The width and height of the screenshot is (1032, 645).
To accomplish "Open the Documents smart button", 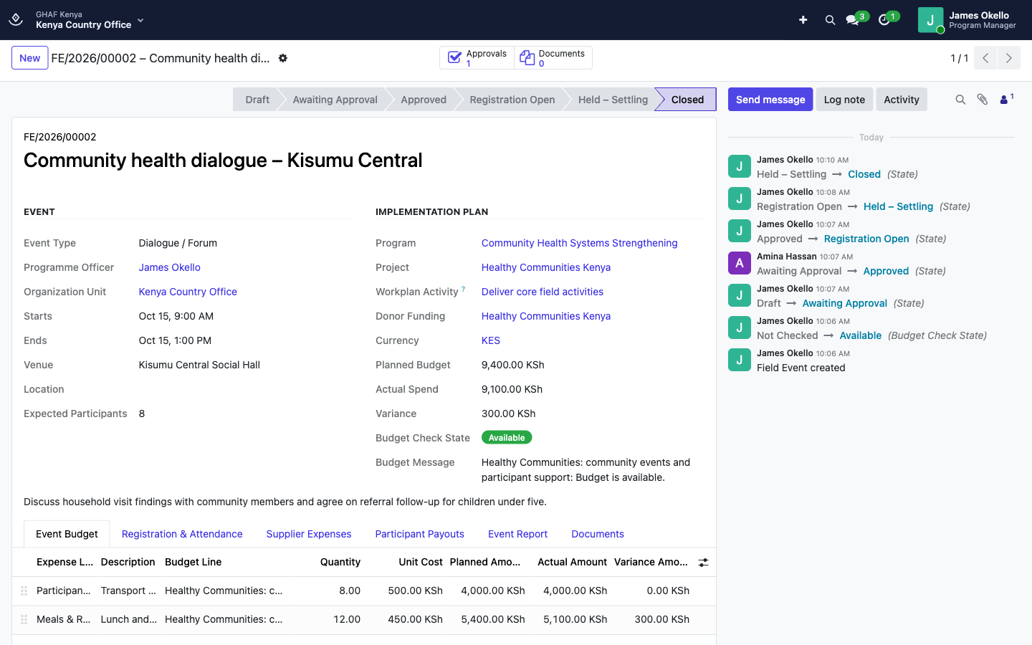I will tap(553, 58).
